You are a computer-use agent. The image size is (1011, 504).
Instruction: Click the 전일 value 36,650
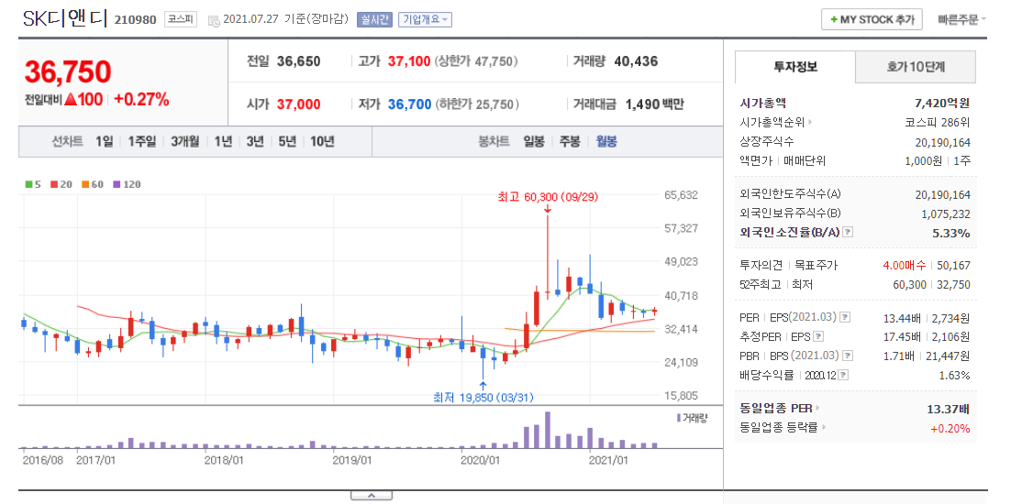click(x=298, y=61)
